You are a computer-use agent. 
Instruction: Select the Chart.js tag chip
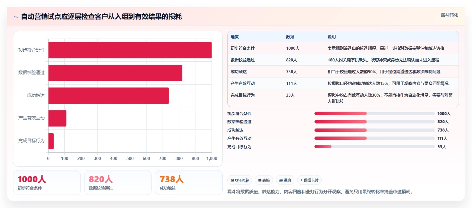pos(240,180)
